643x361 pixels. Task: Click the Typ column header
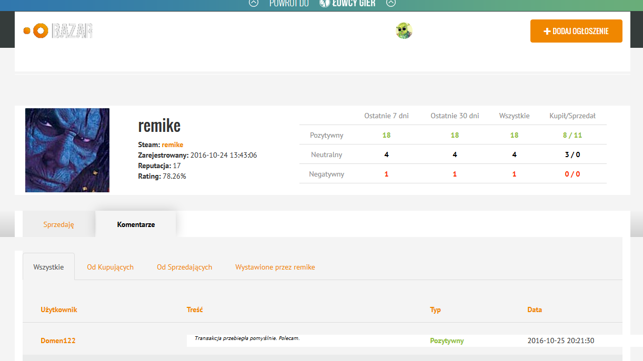pos(436,310)
